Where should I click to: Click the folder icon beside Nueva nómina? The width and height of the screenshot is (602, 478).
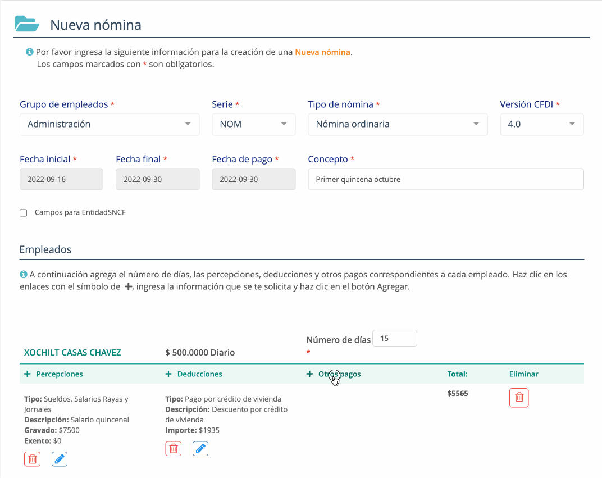point(27,24)
